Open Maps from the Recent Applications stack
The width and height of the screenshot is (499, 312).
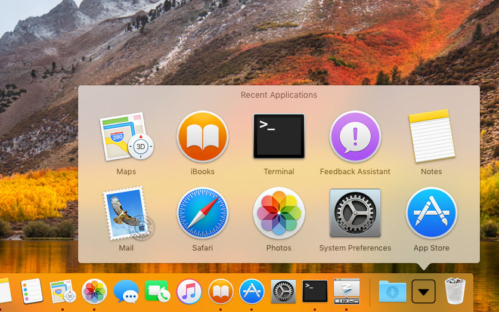(x=126, y=137)
